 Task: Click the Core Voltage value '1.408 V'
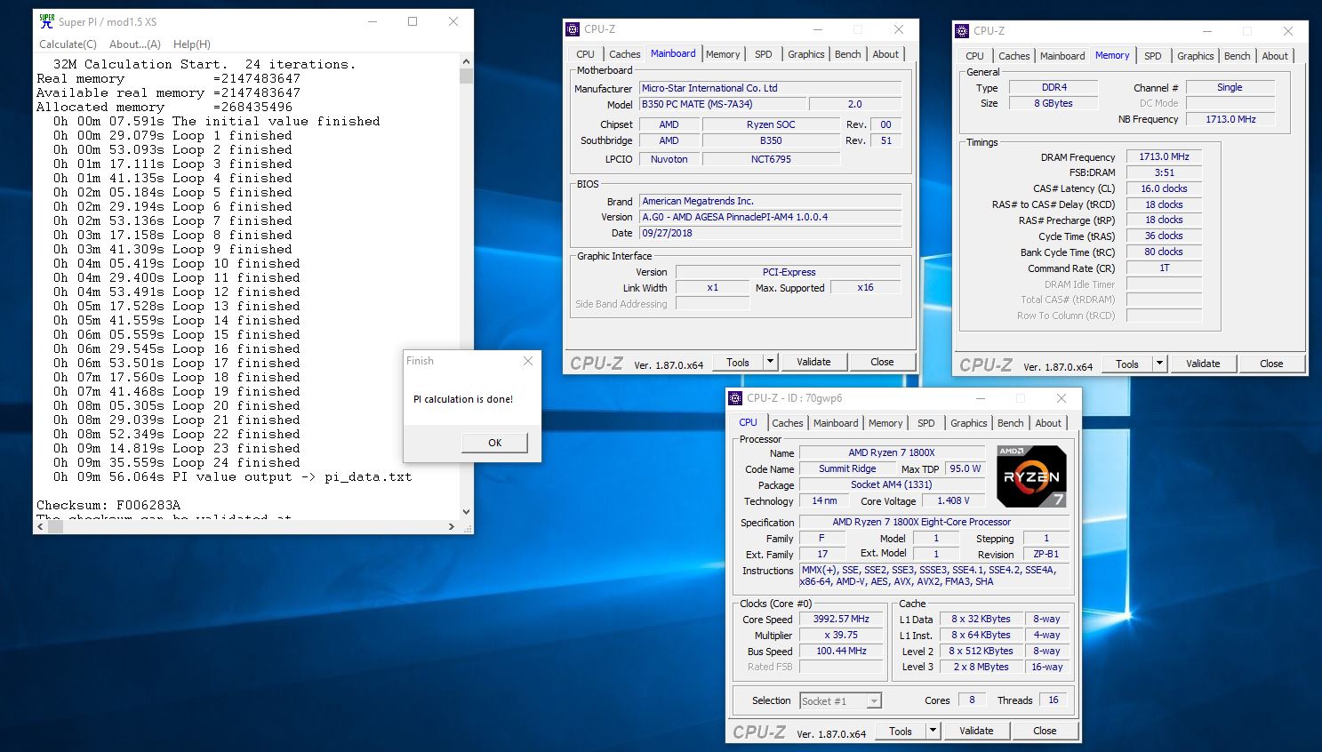click(954, 500)
